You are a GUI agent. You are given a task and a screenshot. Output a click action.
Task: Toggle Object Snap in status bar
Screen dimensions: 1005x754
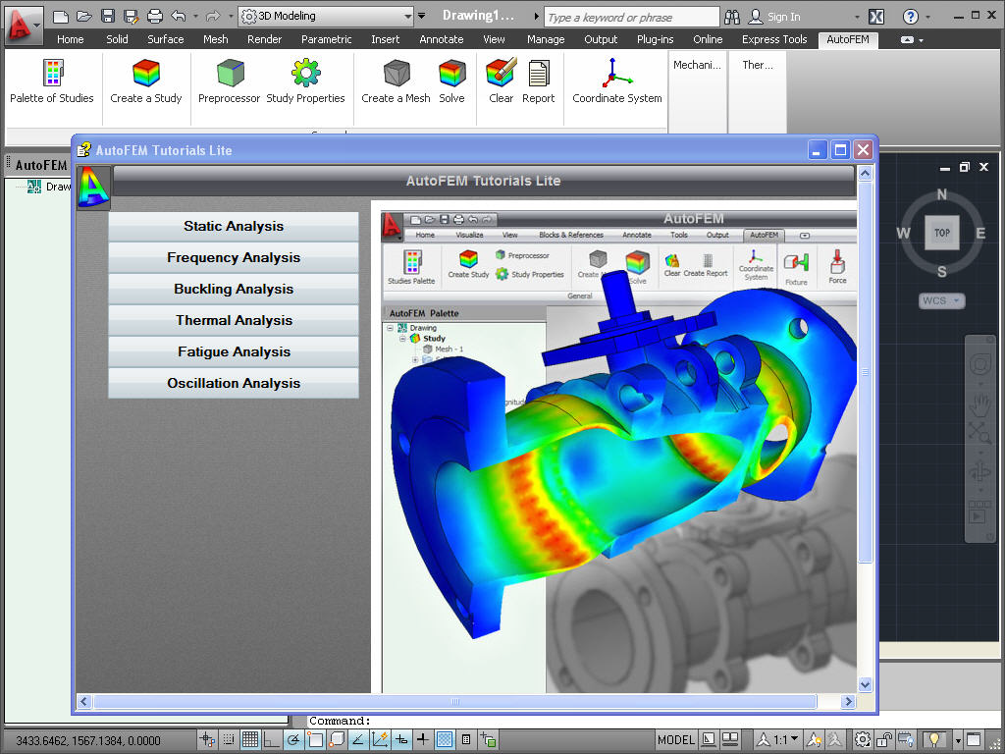point(315,740)
